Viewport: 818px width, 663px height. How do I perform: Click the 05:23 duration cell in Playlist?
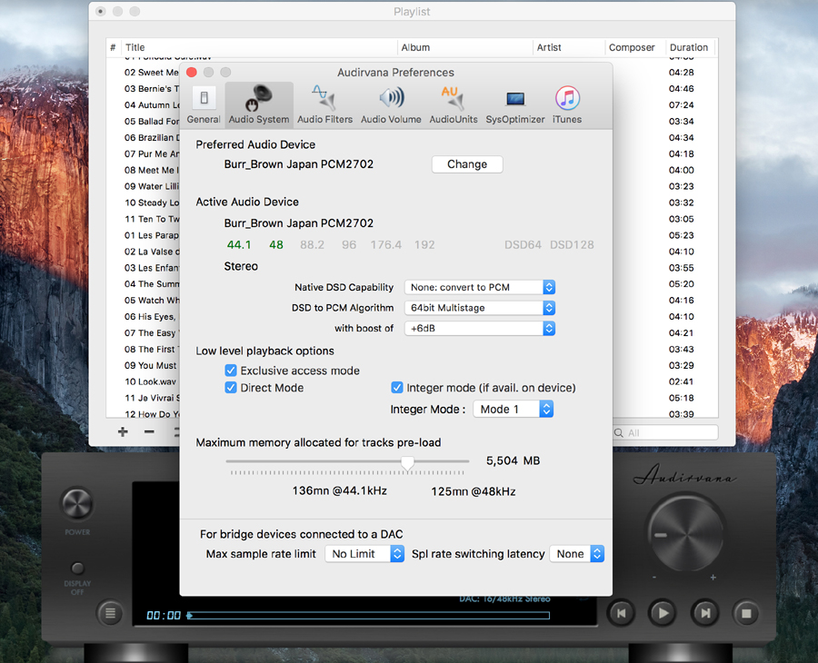(x=682, y=235)
